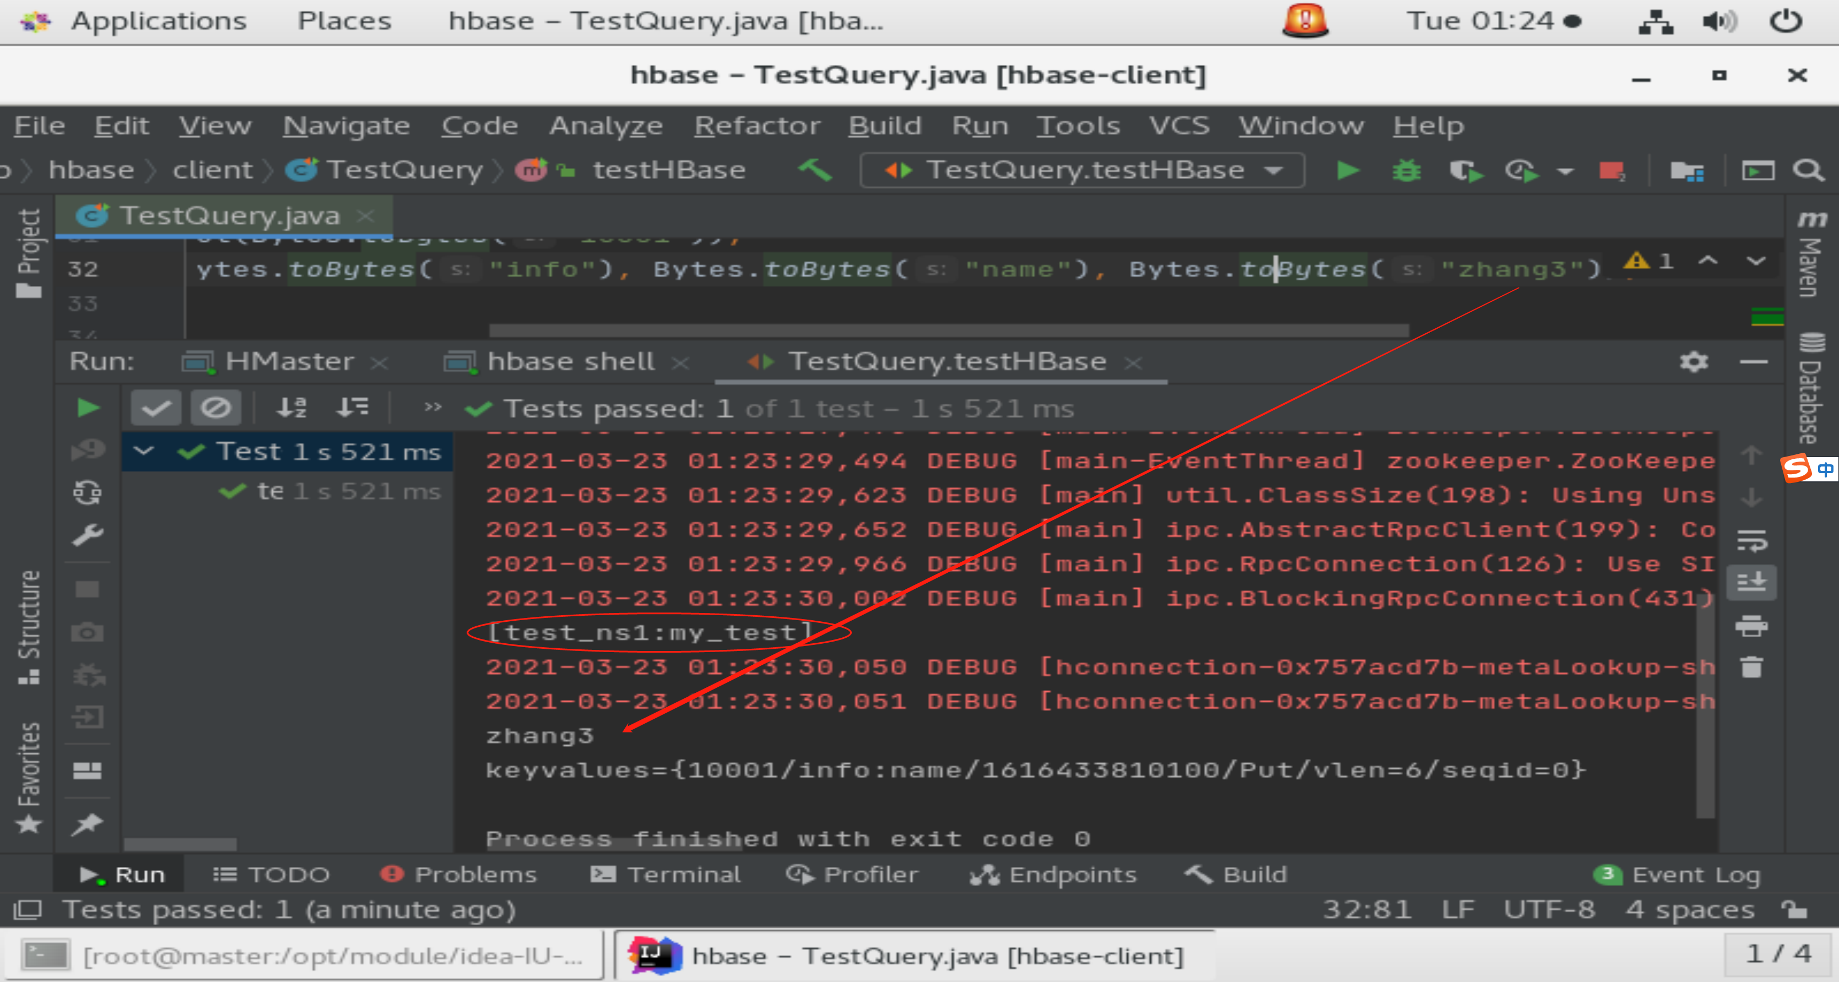
Task: Expand hidden test toolbar actions chevron
Action: [x=432, y=408]
